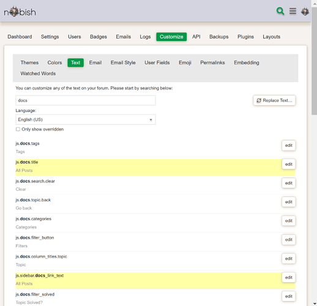Edit the js.docs.filter_button entry
This screenshot has height=306, width=317.
coord(289,240)
